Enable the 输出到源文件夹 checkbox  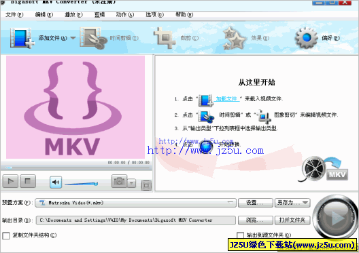point(240,235)
